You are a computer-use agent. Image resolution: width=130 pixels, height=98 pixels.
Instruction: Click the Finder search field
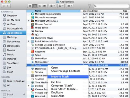[x=111, y=6]
